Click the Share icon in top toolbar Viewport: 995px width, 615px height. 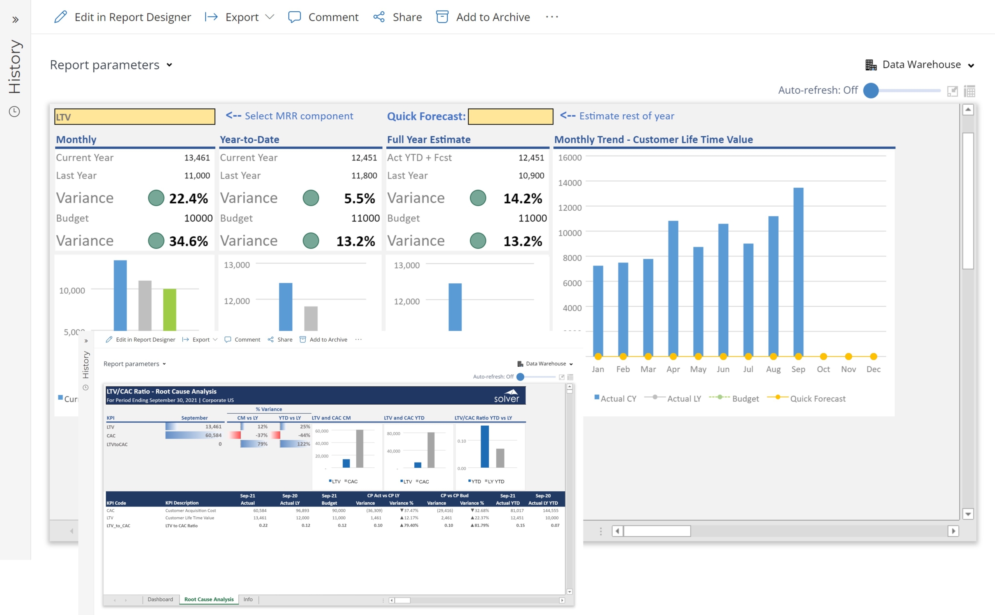point(379,17)
